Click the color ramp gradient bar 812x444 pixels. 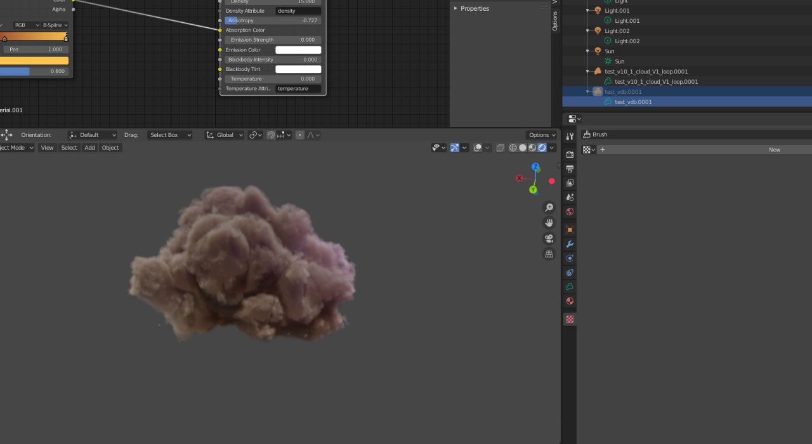click(x=34, y=37)
